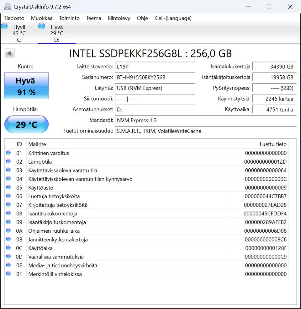Click the CrystalDiskInfo app icon in title bar
301x309 pixels.
pos(7,7)
